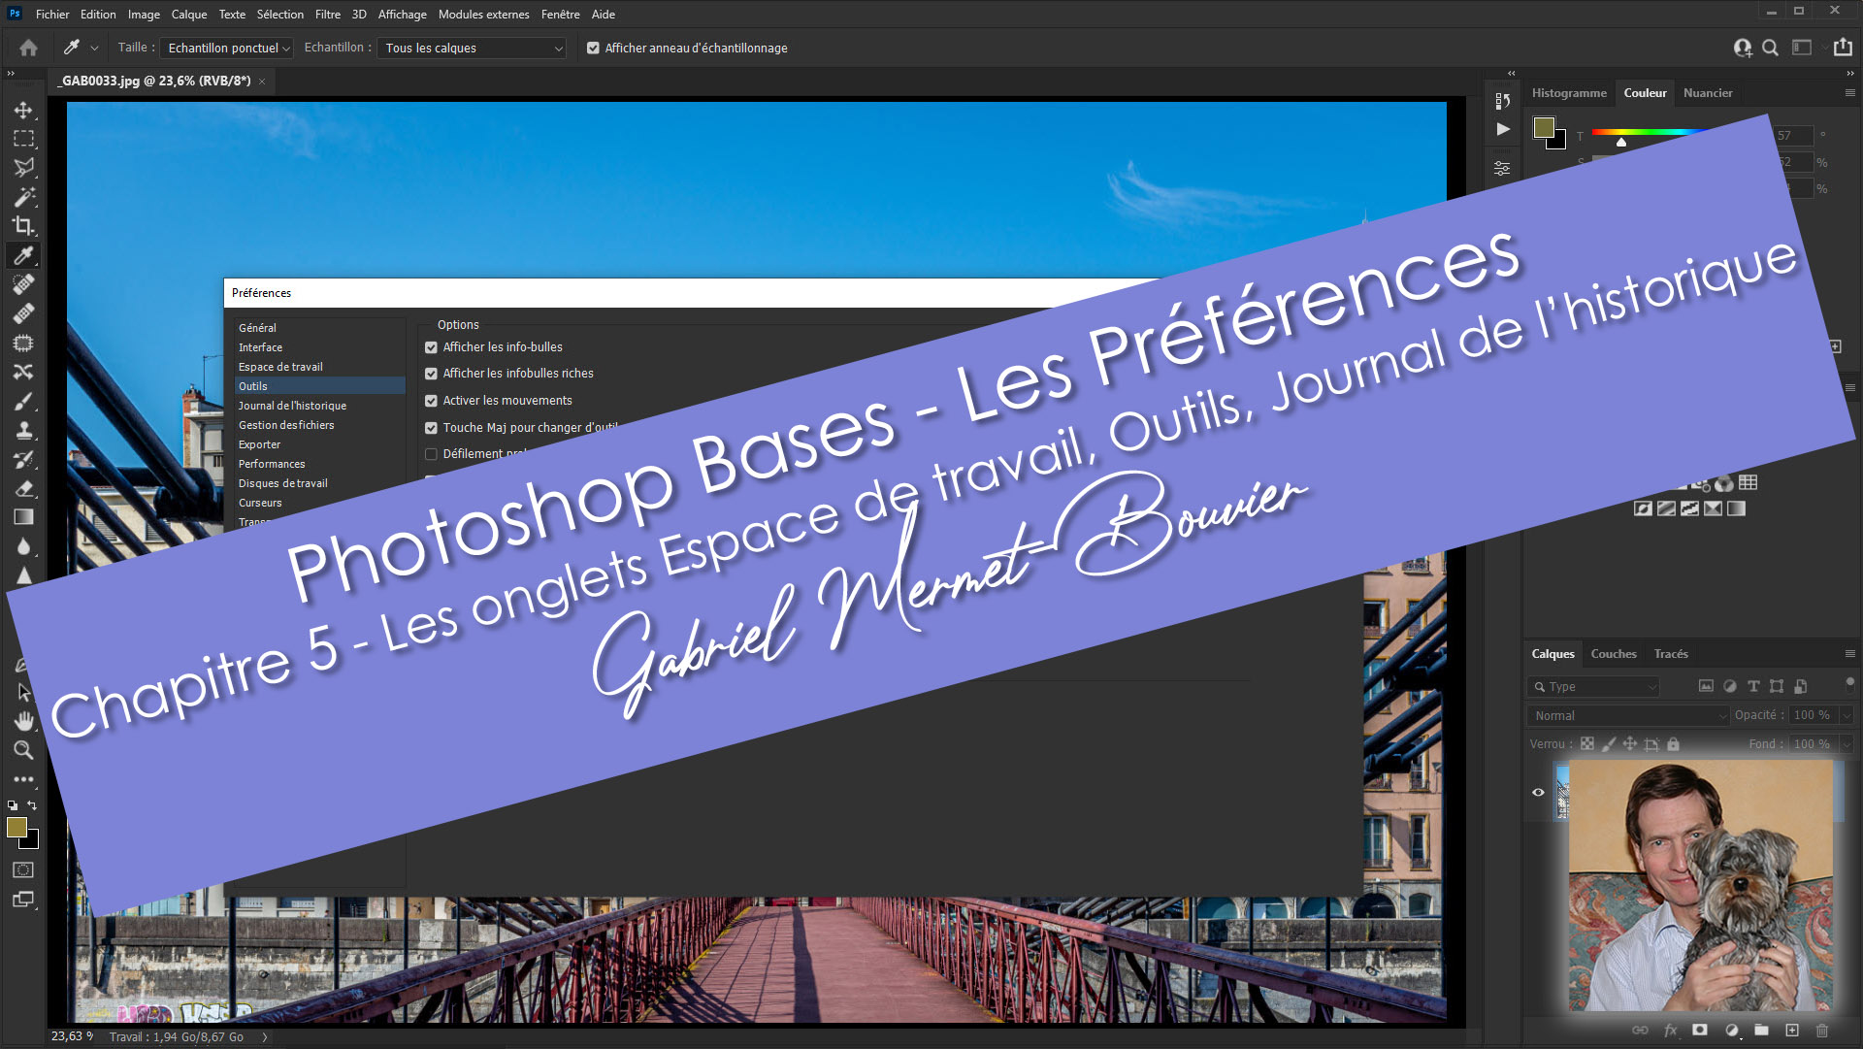Select the Hand tool

click(x=23, y=721)
